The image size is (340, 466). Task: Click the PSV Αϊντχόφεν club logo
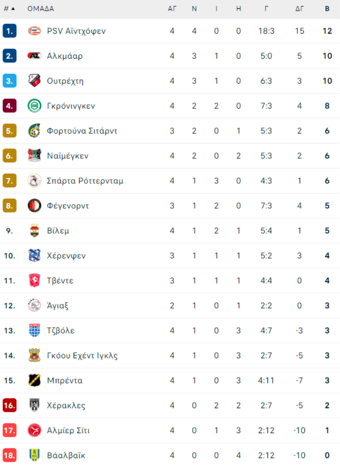coord(34,31)
